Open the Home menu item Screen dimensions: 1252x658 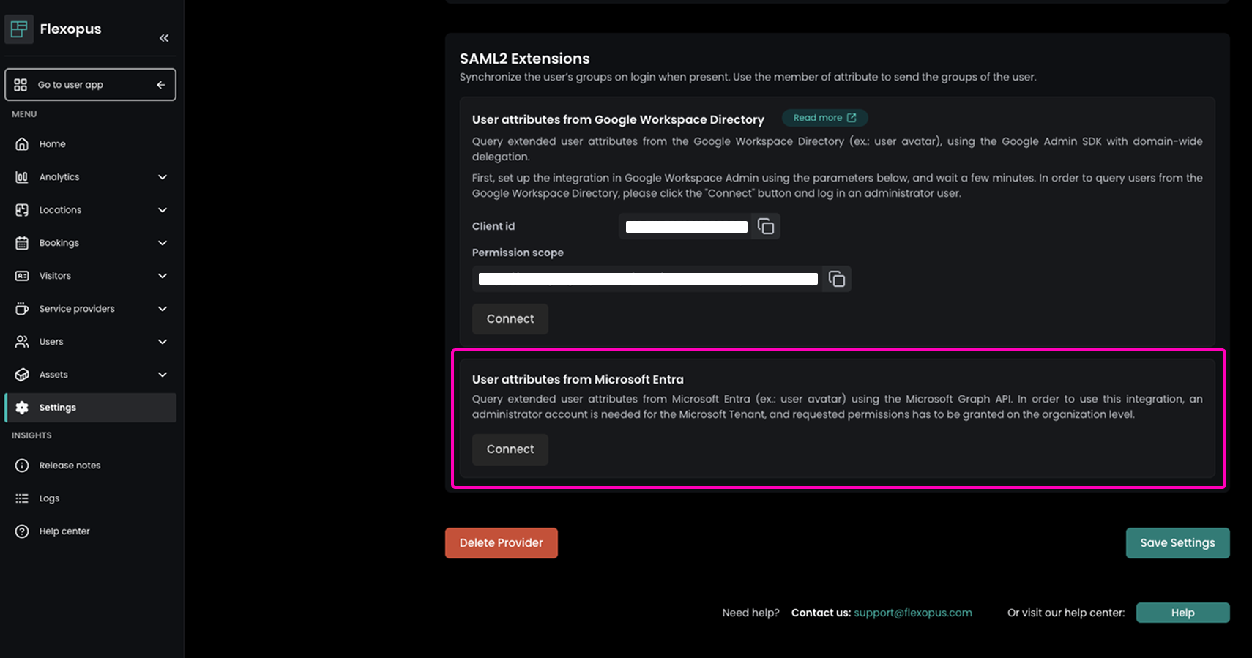point(52,144)
